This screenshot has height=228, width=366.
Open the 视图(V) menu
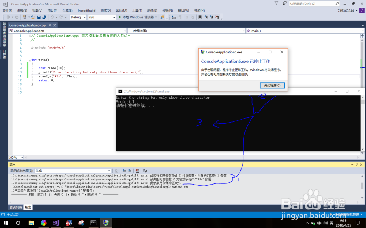tap(37, 11)
